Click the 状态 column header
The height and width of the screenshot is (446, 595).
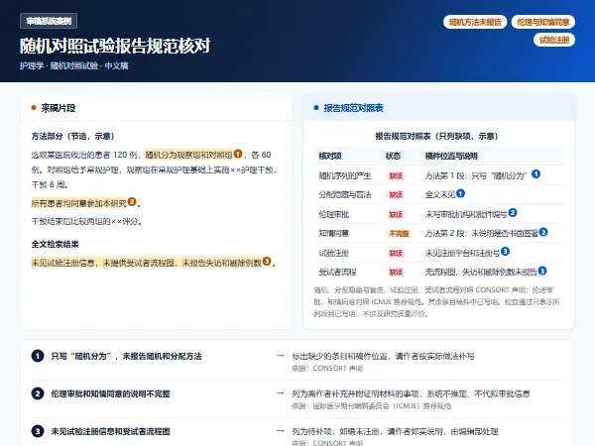tap(393, 156)
